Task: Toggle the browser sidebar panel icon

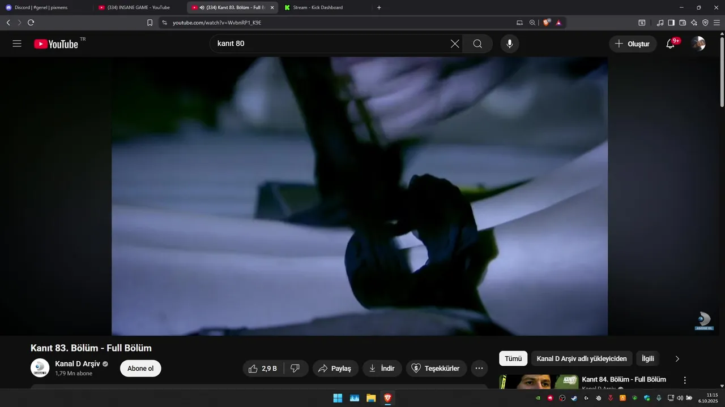Action: [671, 23]
